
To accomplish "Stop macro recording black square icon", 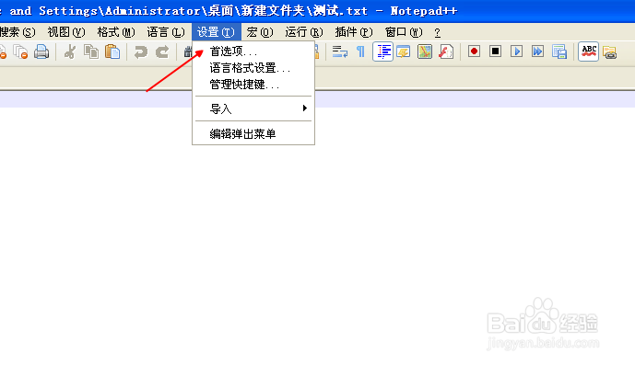I will [495, 51].
